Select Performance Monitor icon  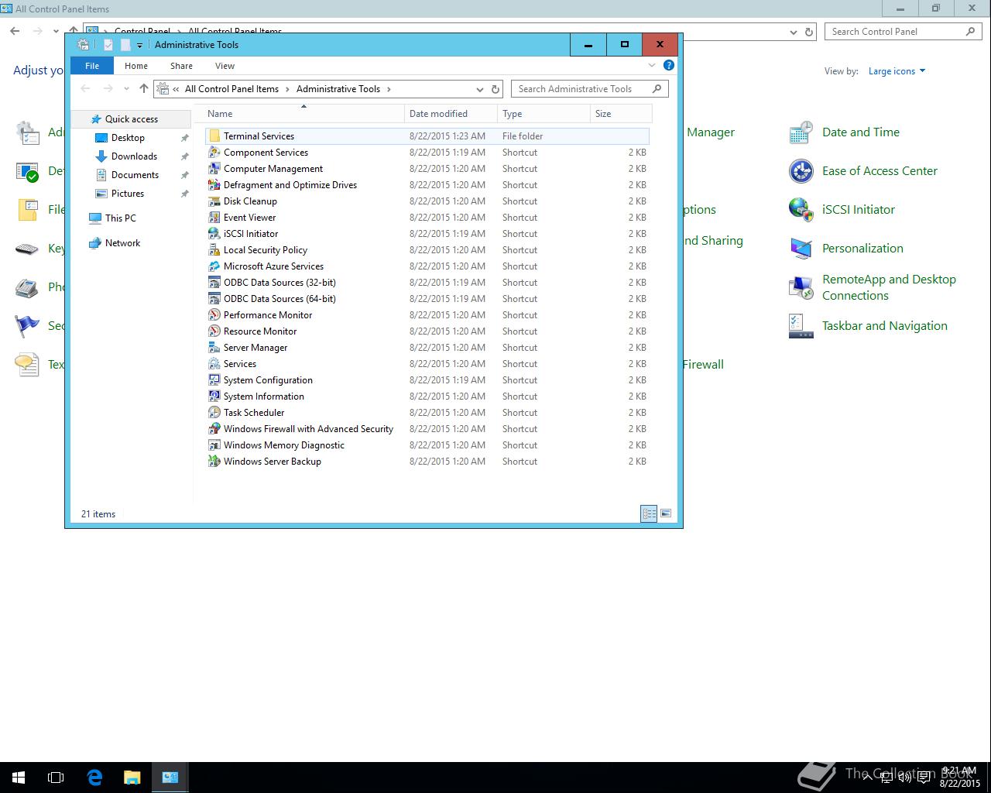pyautogui.click(x=214, y=315)
